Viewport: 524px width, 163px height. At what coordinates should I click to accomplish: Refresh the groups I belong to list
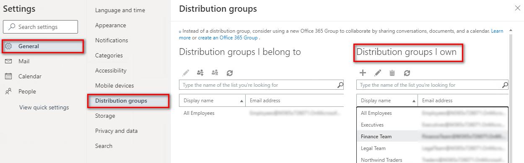(230, 73)
